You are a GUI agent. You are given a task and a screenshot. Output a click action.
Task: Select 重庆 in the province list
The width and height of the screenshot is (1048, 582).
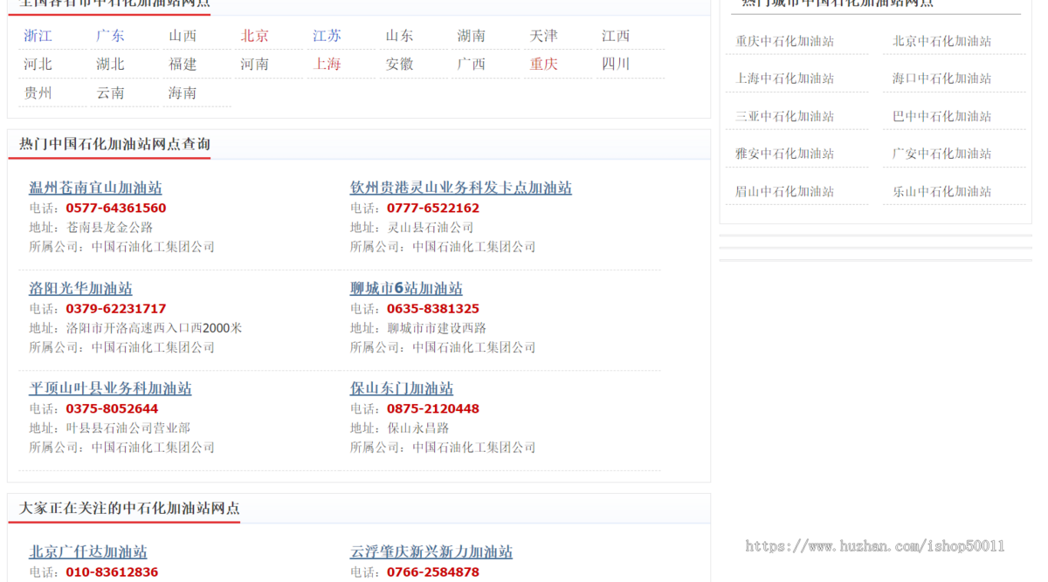point(543,64)
